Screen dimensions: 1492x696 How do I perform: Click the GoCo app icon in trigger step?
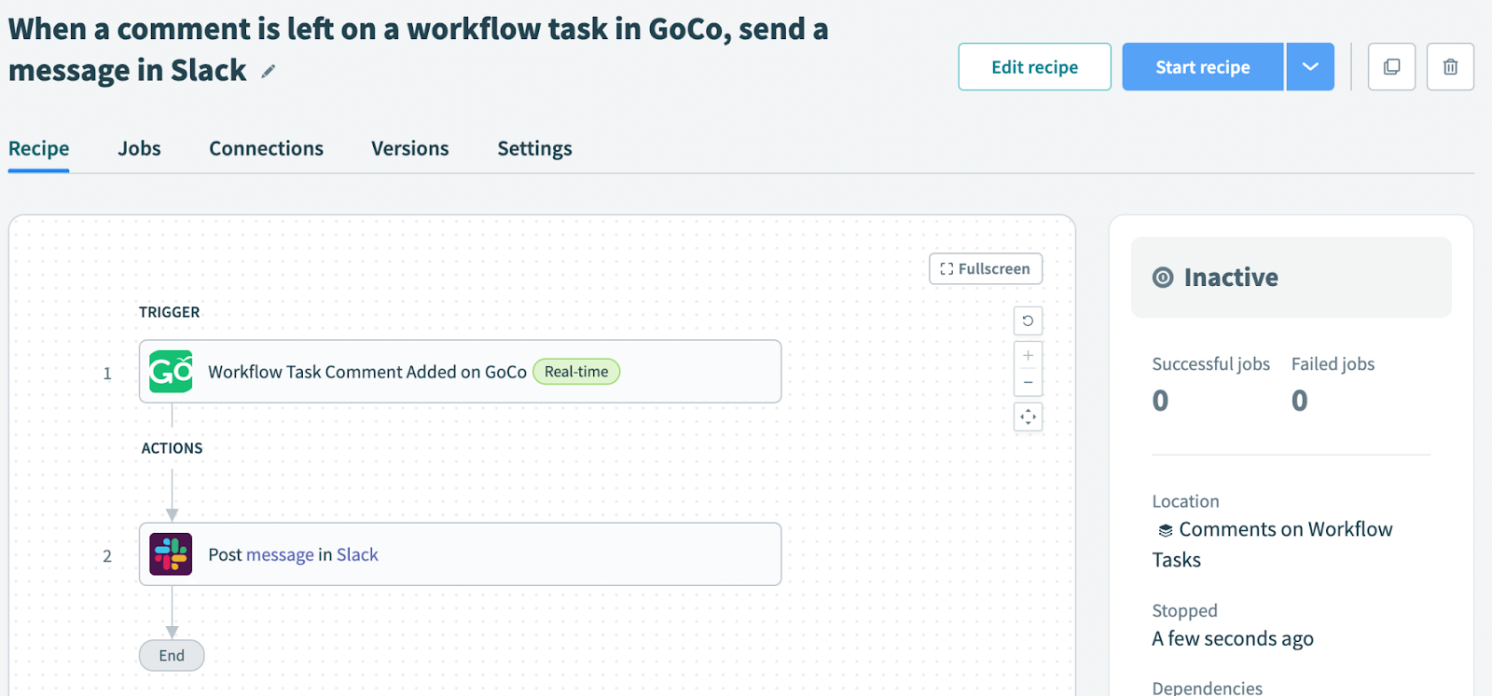tap(171, 372)
